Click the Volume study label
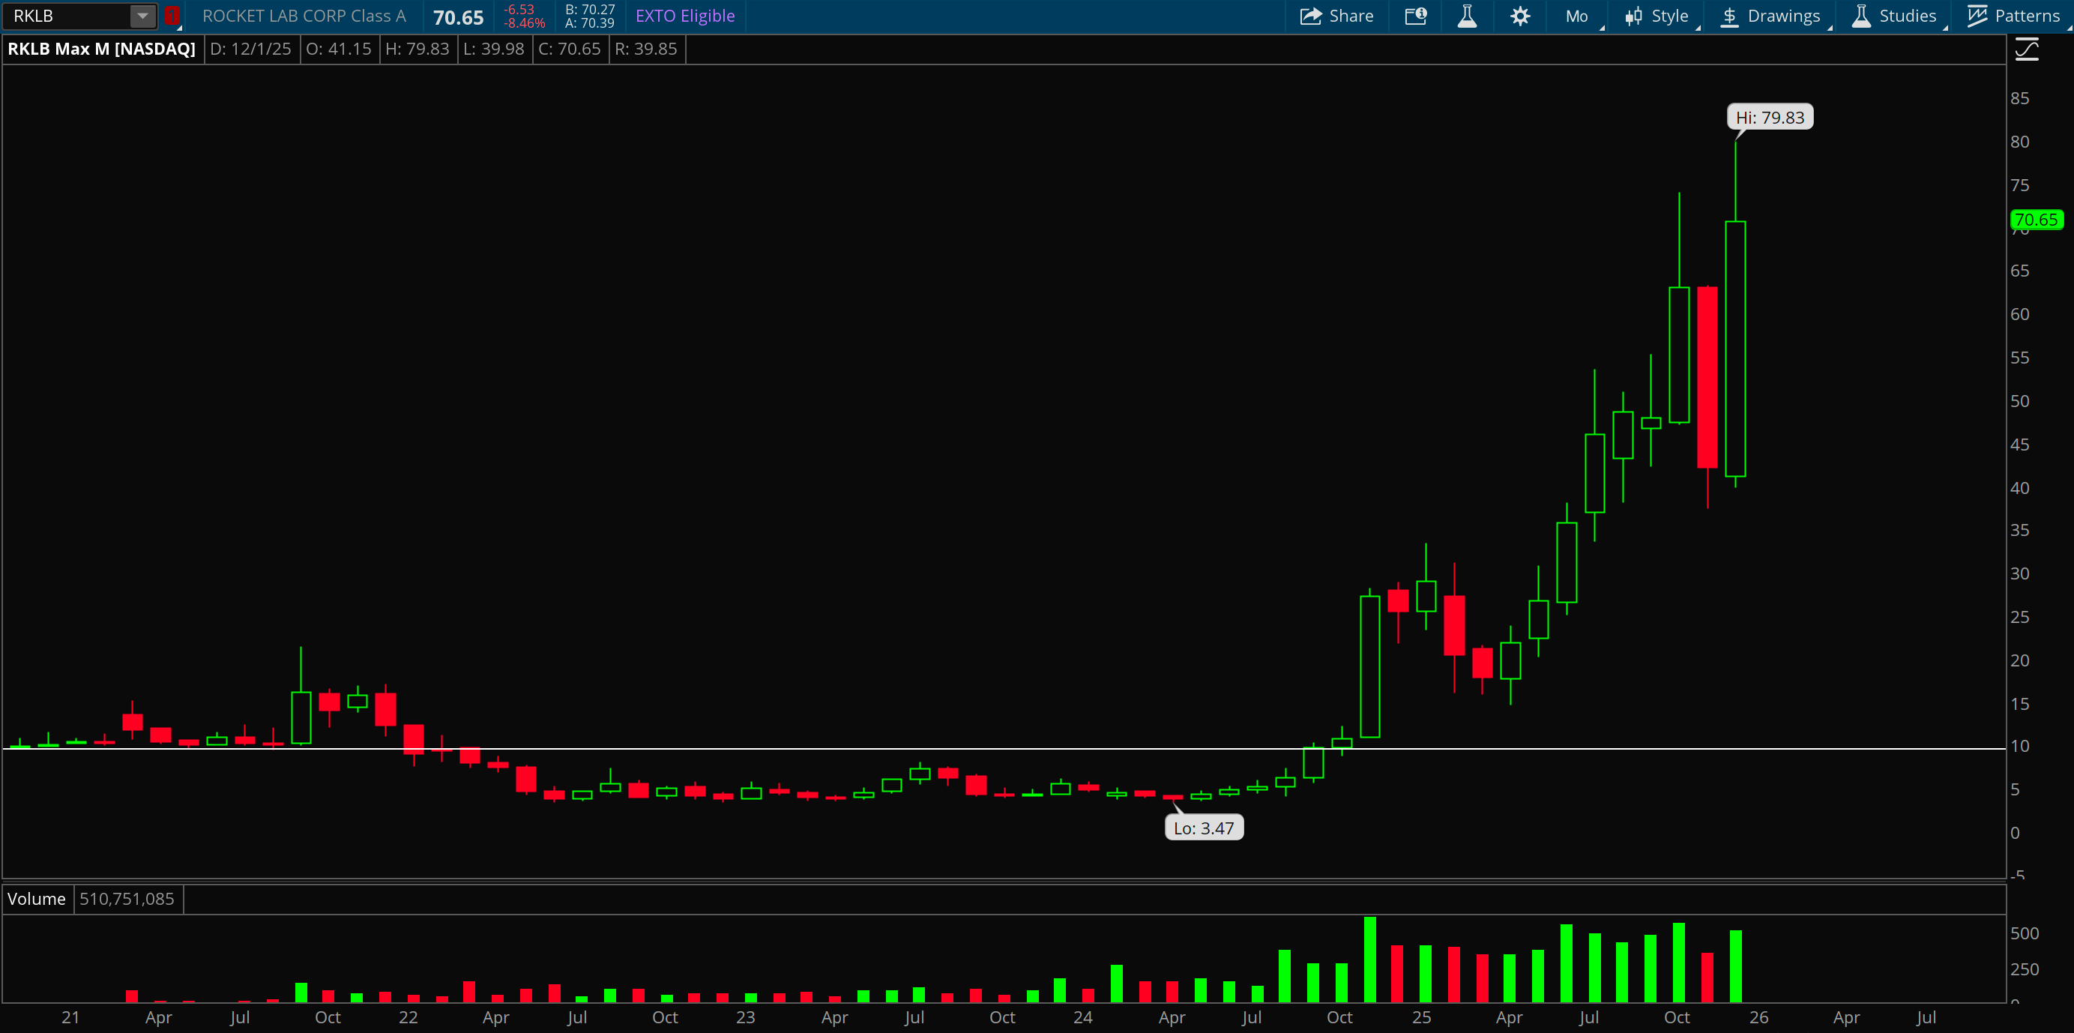The width and height of the screenshot is (2074, 1033). (36, 899)
